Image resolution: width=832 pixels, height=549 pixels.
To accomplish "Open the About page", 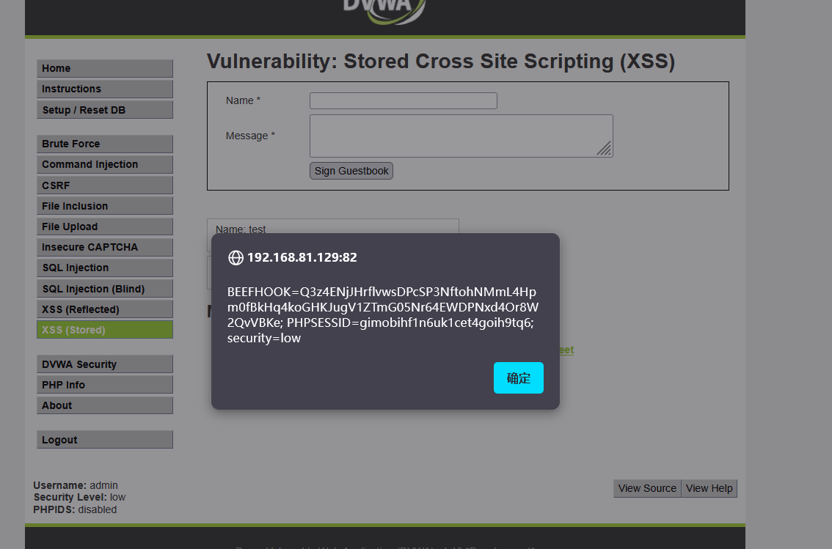I will tap(105, 405).
